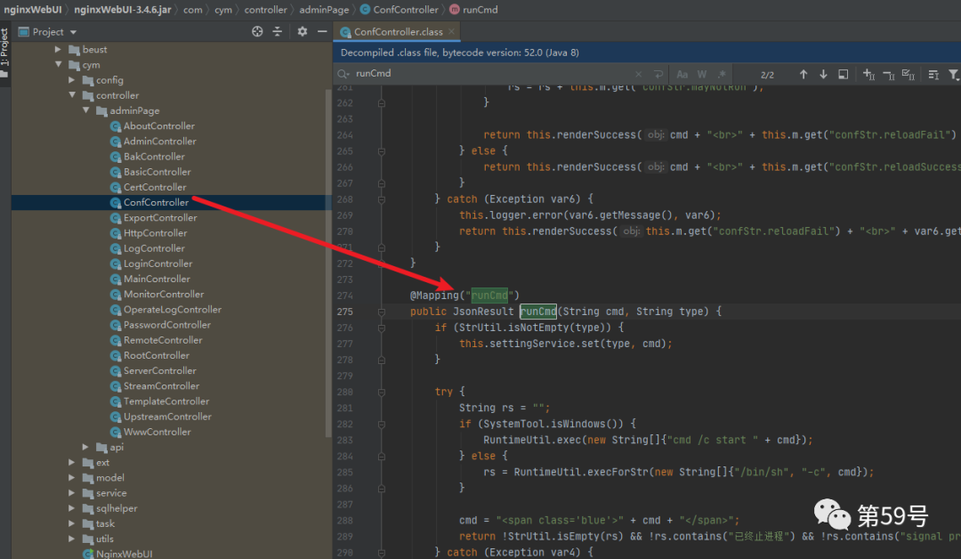This screenshot has height=559, width=961.
Task: Click the ConfController breadcrumb item
Action: pos(399,10)
